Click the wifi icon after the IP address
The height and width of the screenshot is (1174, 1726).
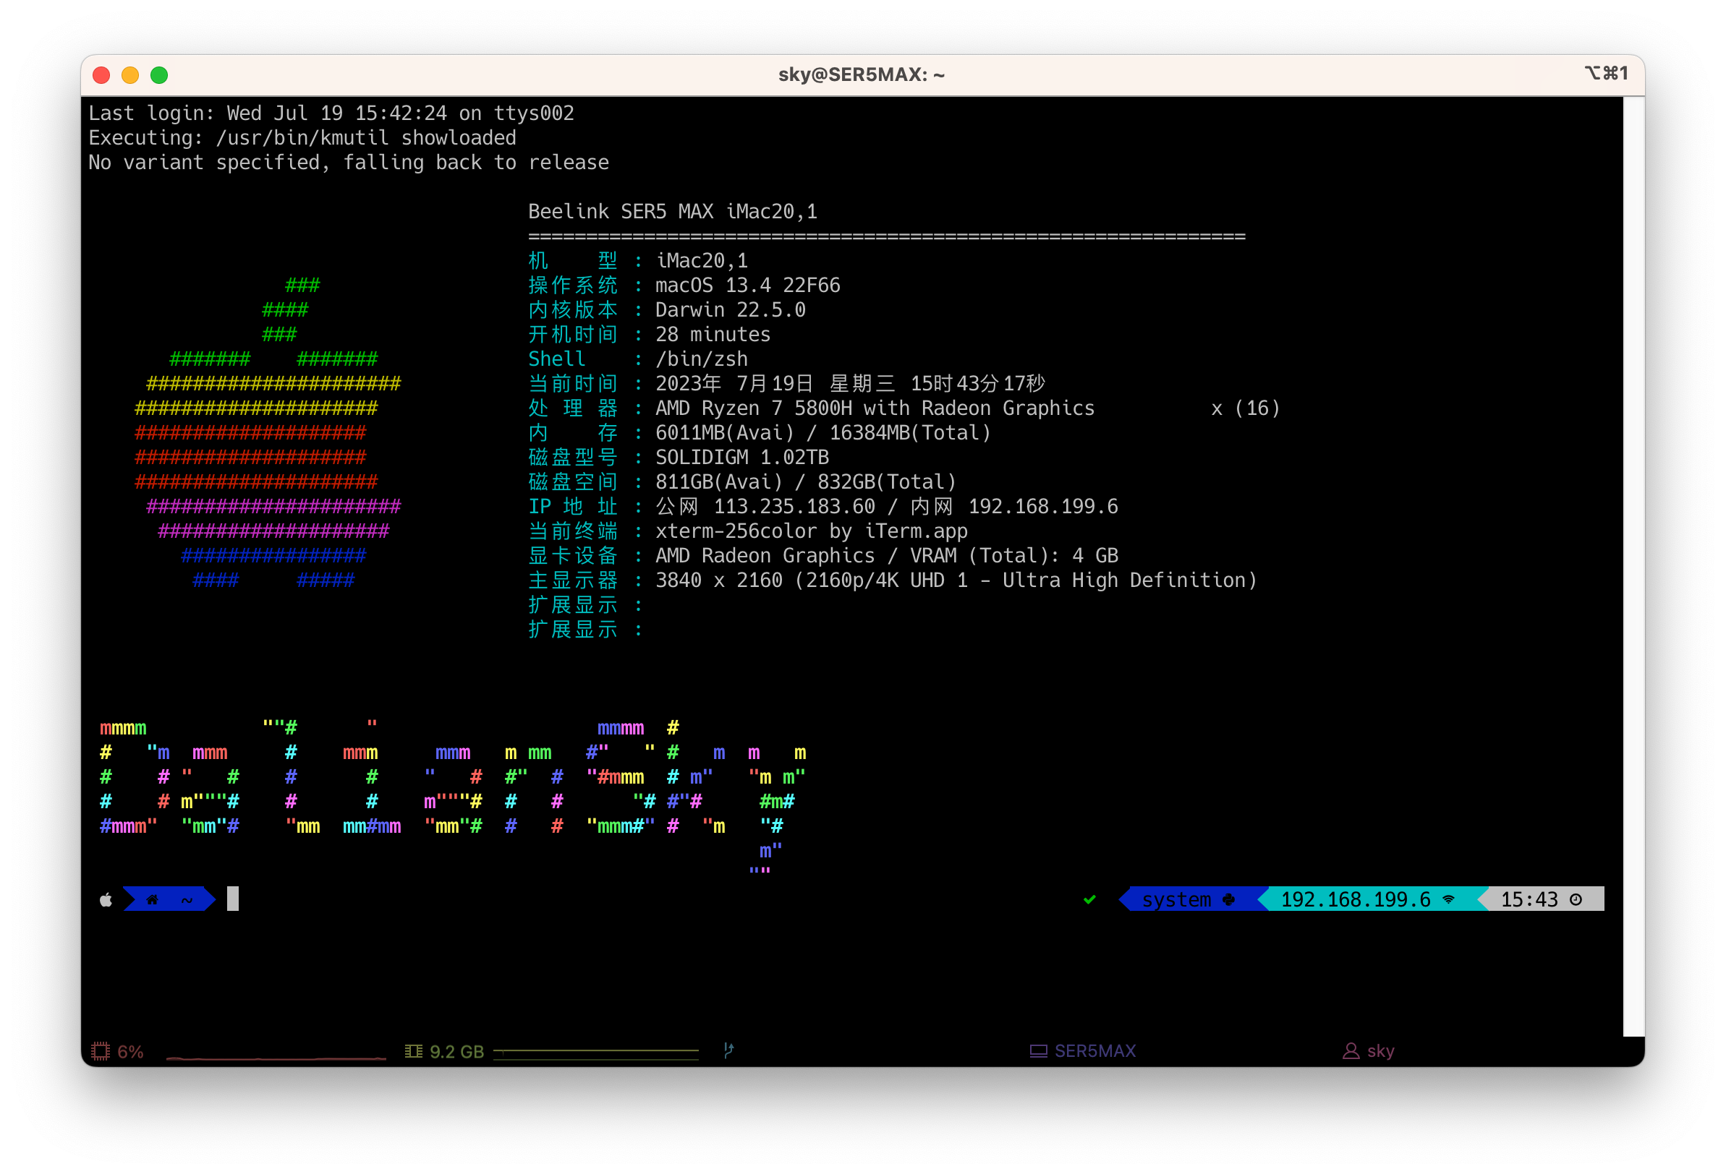click(1448, 899)
